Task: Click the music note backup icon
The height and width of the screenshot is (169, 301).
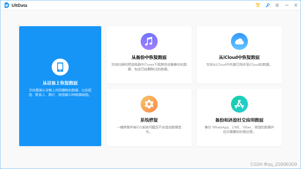Action: 149,41
